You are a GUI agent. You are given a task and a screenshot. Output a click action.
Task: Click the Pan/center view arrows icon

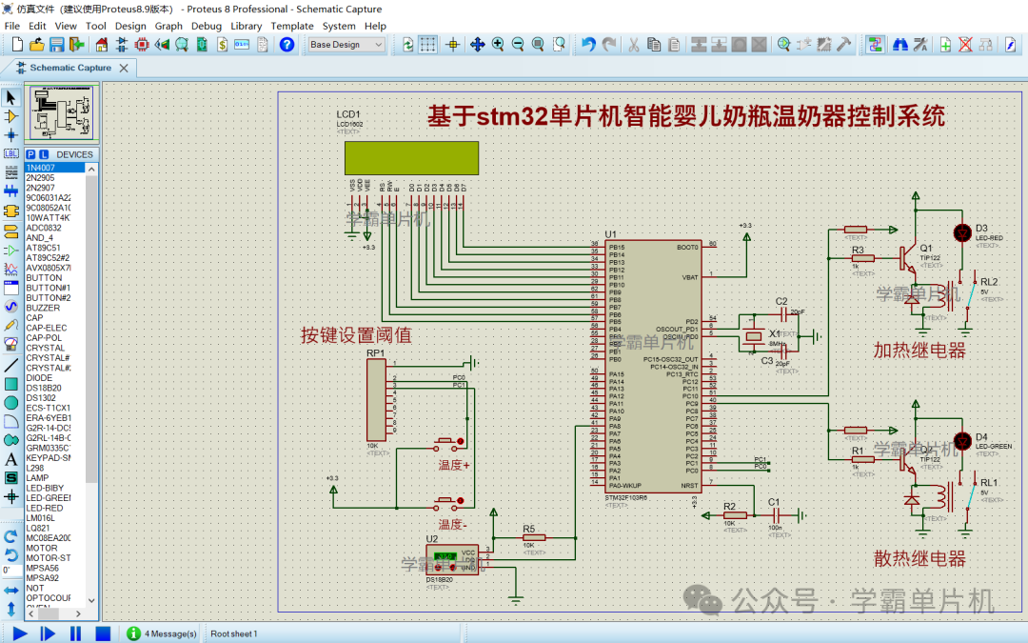click(x=477, y=45)
